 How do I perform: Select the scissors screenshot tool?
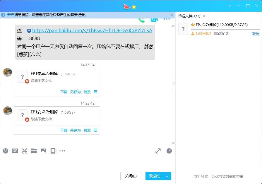click(x=25, y=151)
